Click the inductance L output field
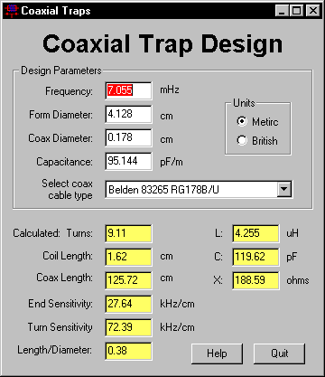The image size is (325, 377). click(x=255, y=233)
